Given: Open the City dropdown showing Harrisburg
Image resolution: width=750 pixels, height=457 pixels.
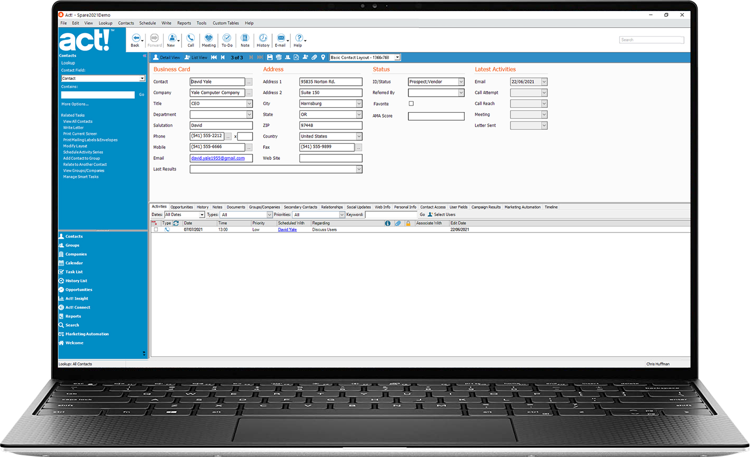Looking at the screenshot, I should click(359, 104).
